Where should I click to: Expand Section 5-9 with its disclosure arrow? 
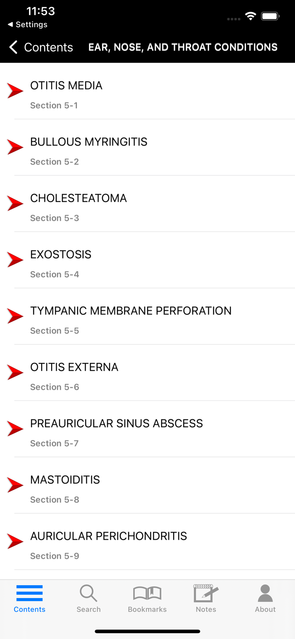15,541
